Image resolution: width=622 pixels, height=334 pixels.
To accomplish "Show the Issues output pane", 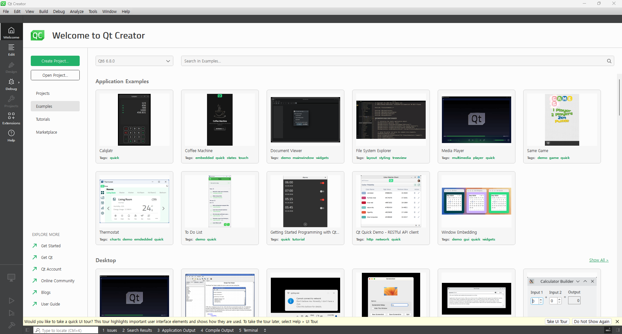I will (x=110, y=330).
